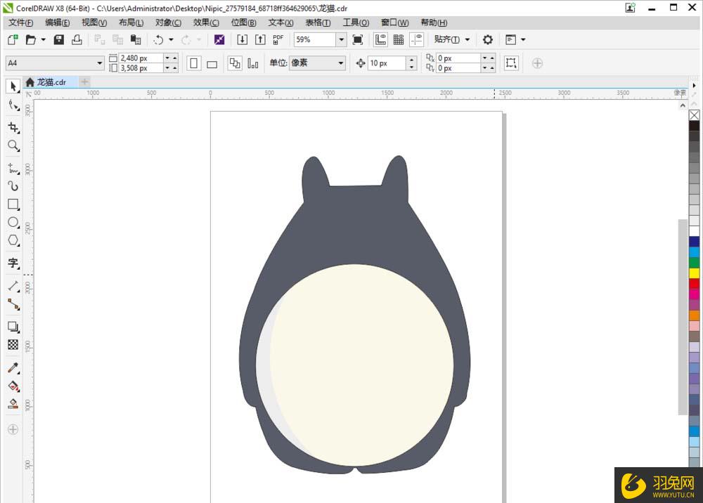Expand the application launcher dropdown arrow

point(523,40)
